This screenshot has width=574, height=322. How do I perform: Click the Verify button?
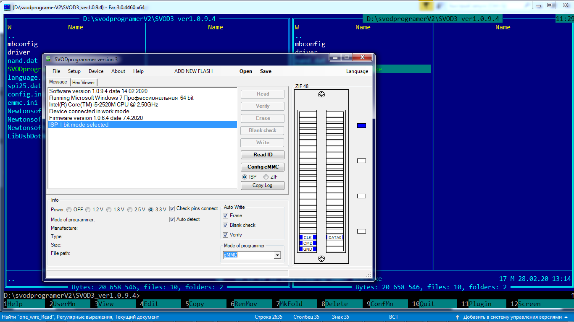pyautogui.click(x=263, y=106)
